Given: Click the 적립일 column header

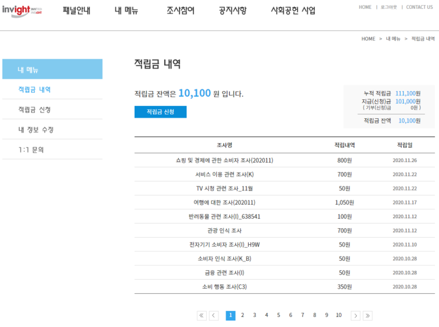Looking at the screenshot, I should pos(405,145).
